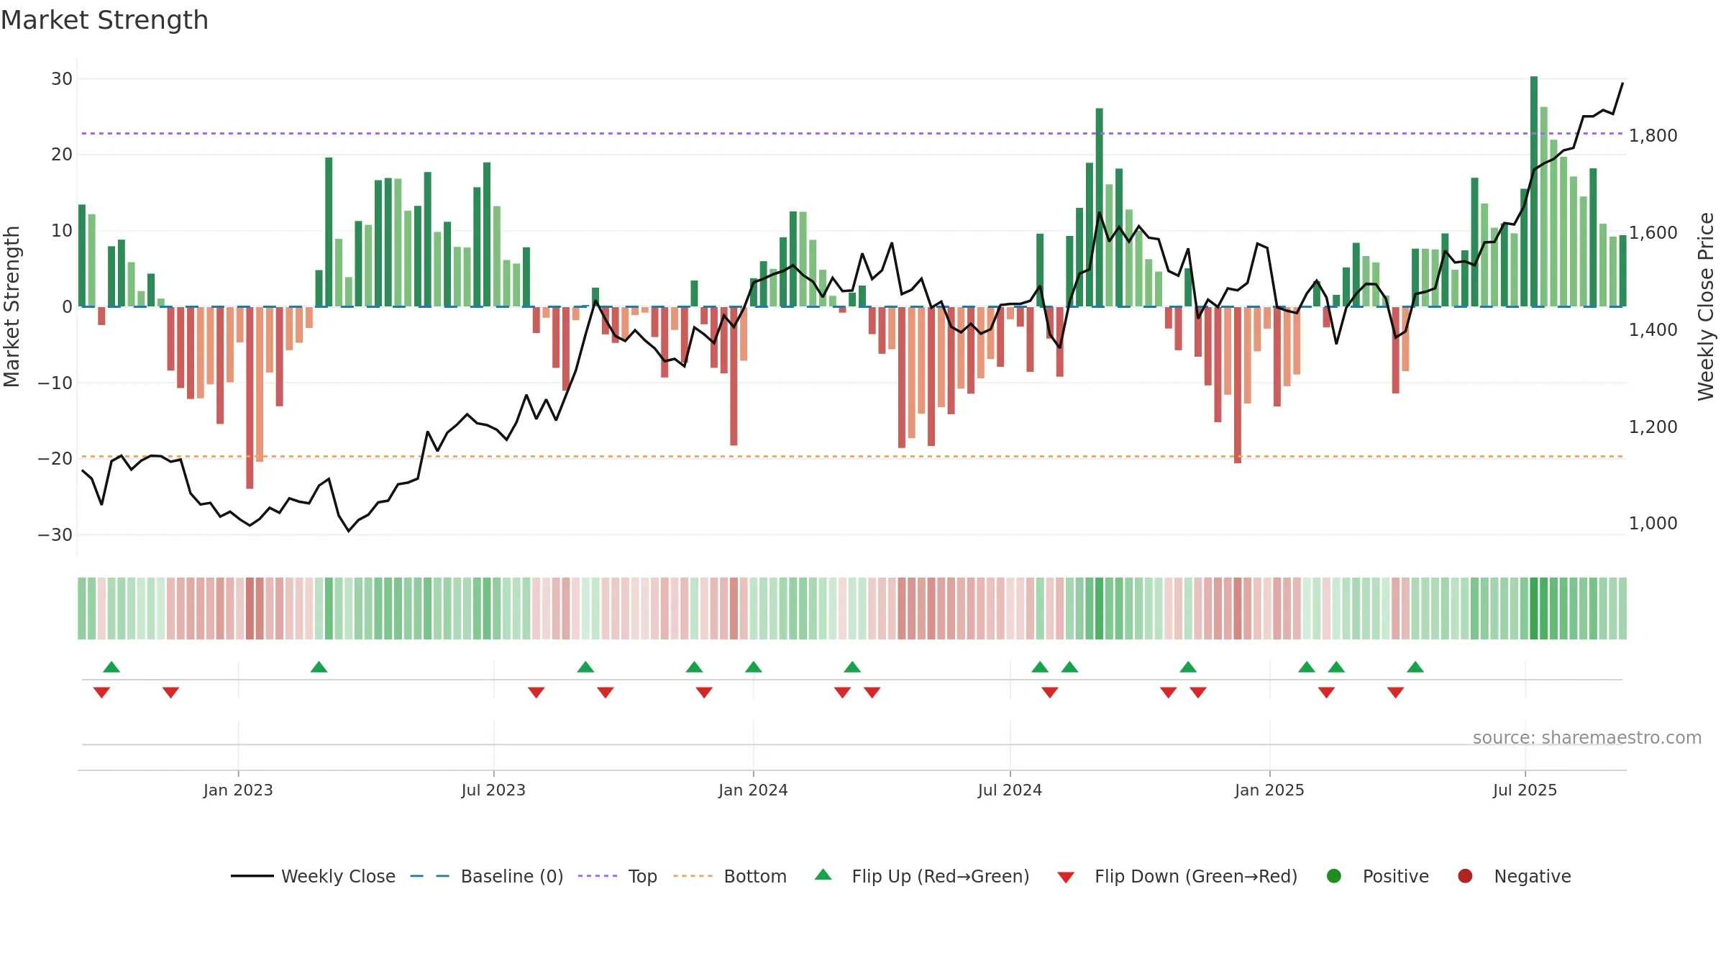Click the 'source: sharemaestro.com' text

[1587, 738]
